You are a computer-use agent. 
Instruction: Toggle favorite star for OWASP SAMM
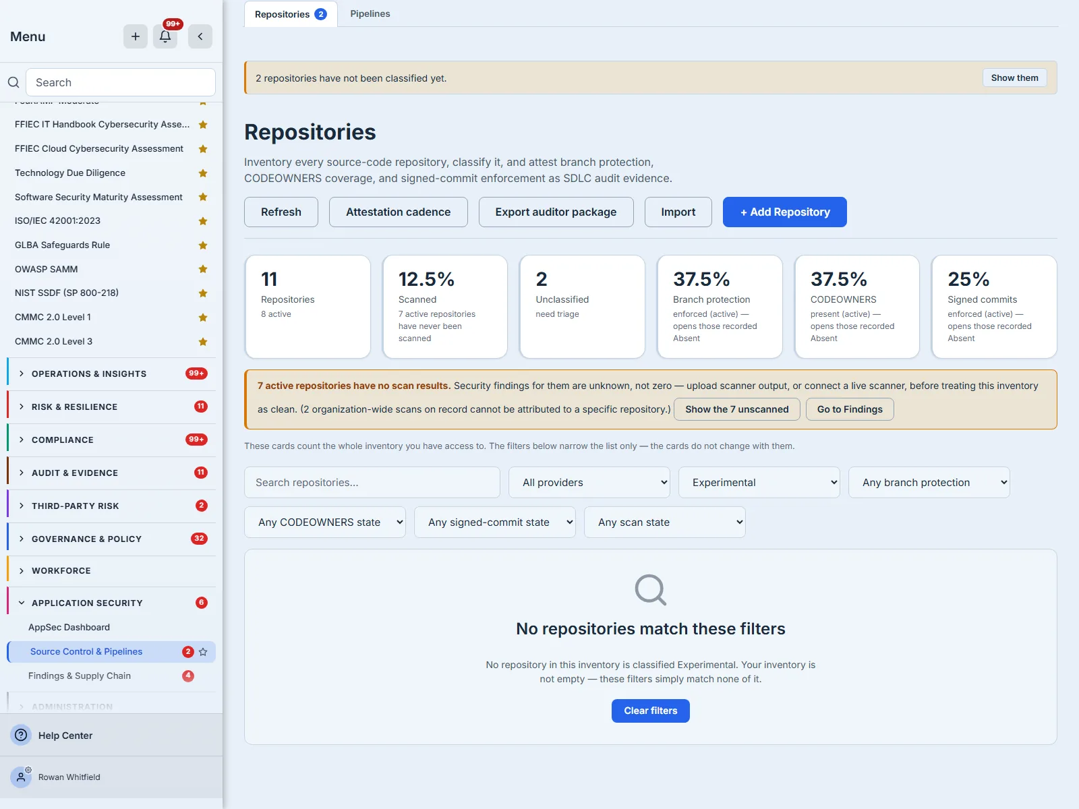[203, 269]
